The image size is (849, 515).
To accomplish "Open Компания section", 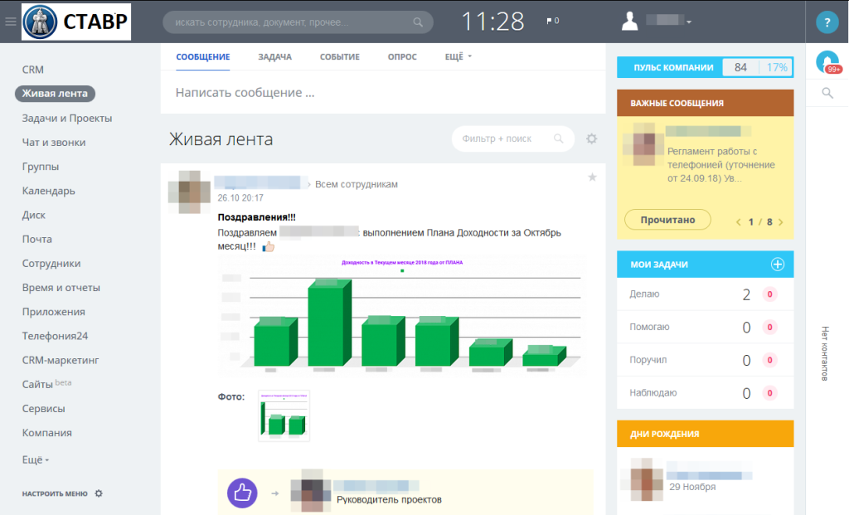I will [46, 433].
